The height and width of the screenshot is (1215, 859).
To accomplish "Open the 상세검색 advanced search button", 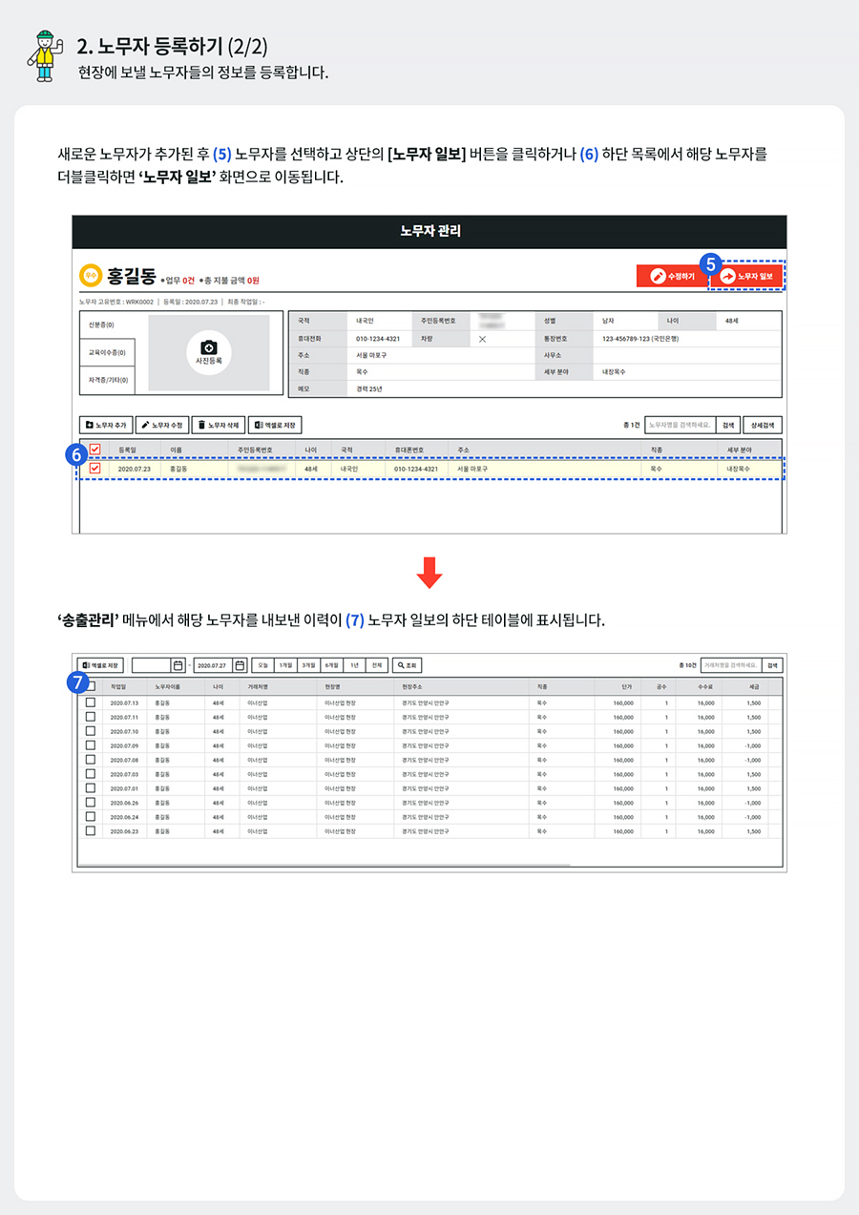I will 764,425.
